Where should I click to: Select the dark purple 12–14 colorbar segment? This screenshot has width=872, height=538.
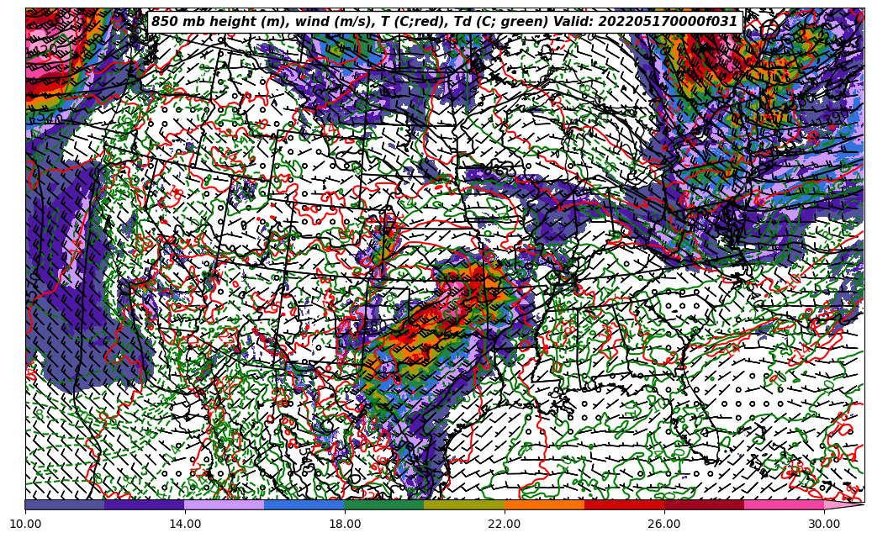coord(145,504)
